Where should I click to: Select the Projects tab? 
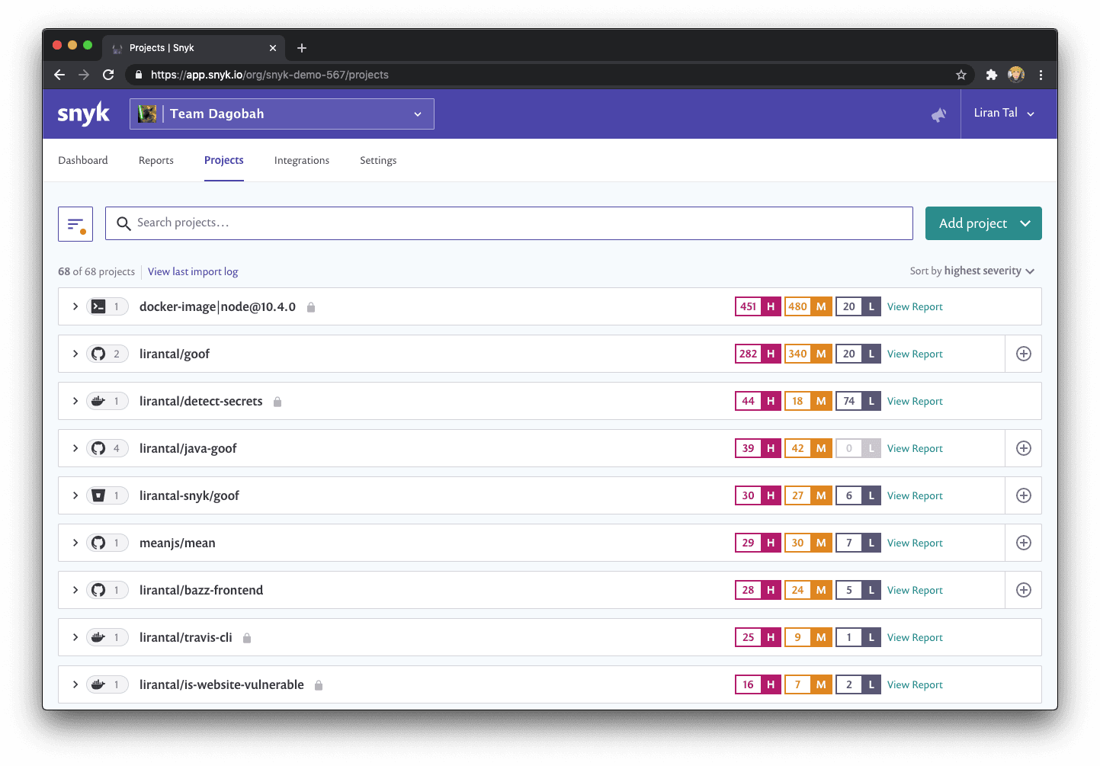(224, 160)
